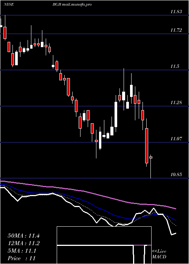Click the large red candle near 11.07
The height and width of the screenshot is (264, 189).
[147, 146]
